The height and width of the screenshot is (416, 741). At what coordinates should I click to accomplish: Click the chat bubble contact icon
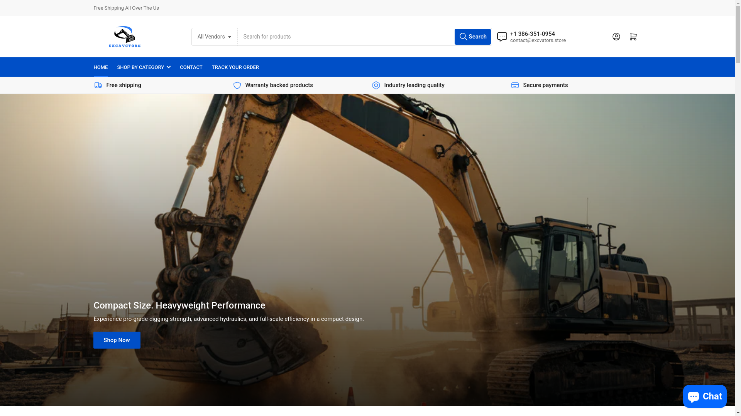pyautogui.click(x=502, y=37)
